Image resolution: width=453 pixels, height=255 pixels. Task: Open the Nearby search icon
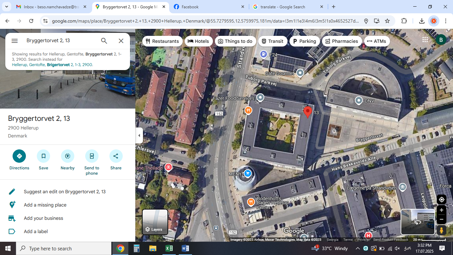click(x=68, y=156)
